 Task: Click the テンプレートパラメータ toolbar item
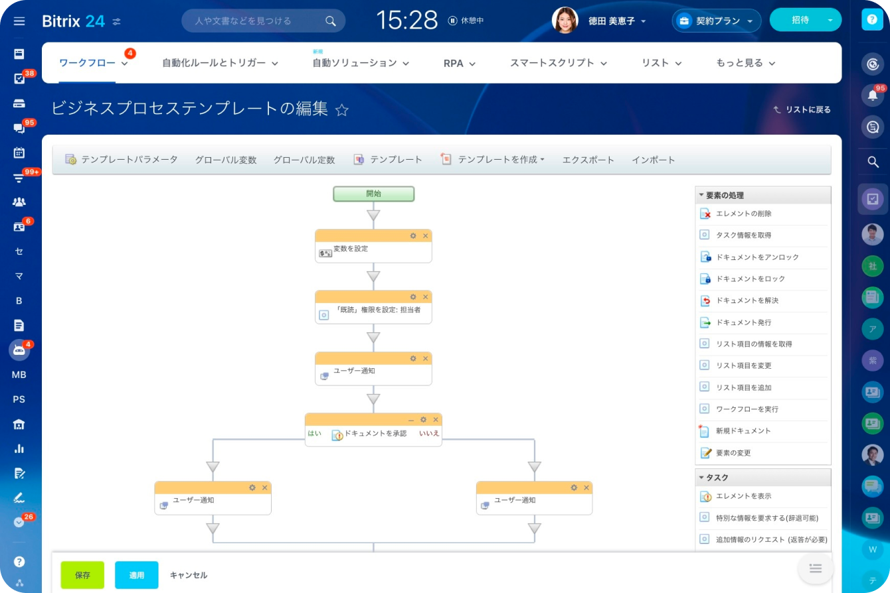(122, 160)
